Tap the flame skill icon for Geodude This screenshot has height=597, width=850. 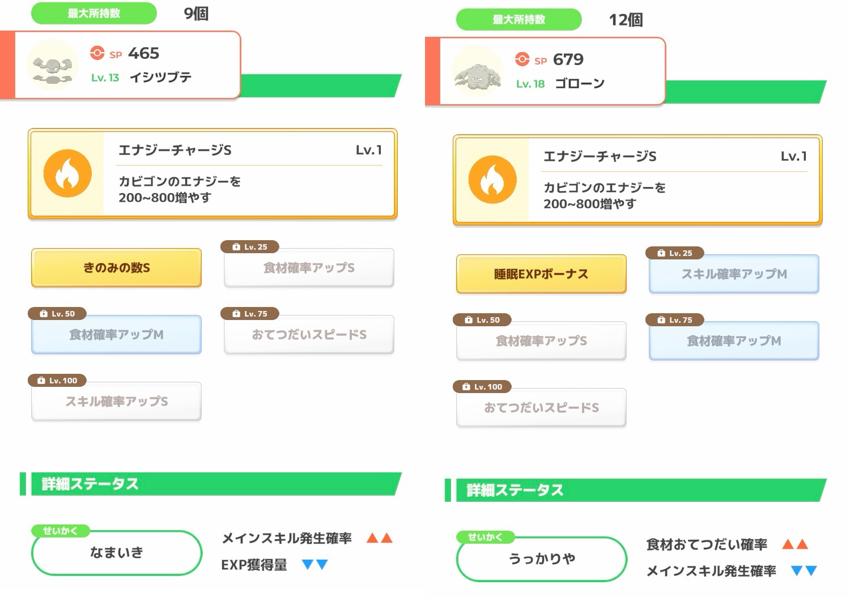(67, 173)
